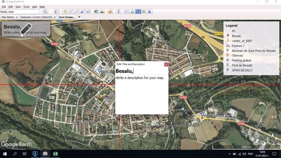
Task: Select the Add Polygon tool
Action: 71,12
